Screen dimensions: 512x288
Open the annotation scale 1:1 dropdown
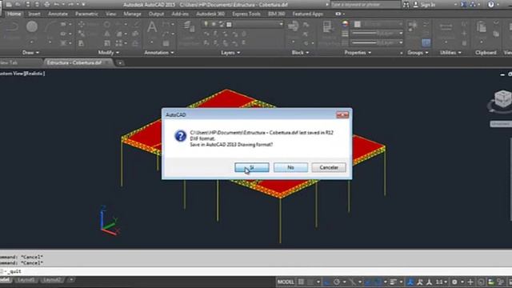[441, 282]
